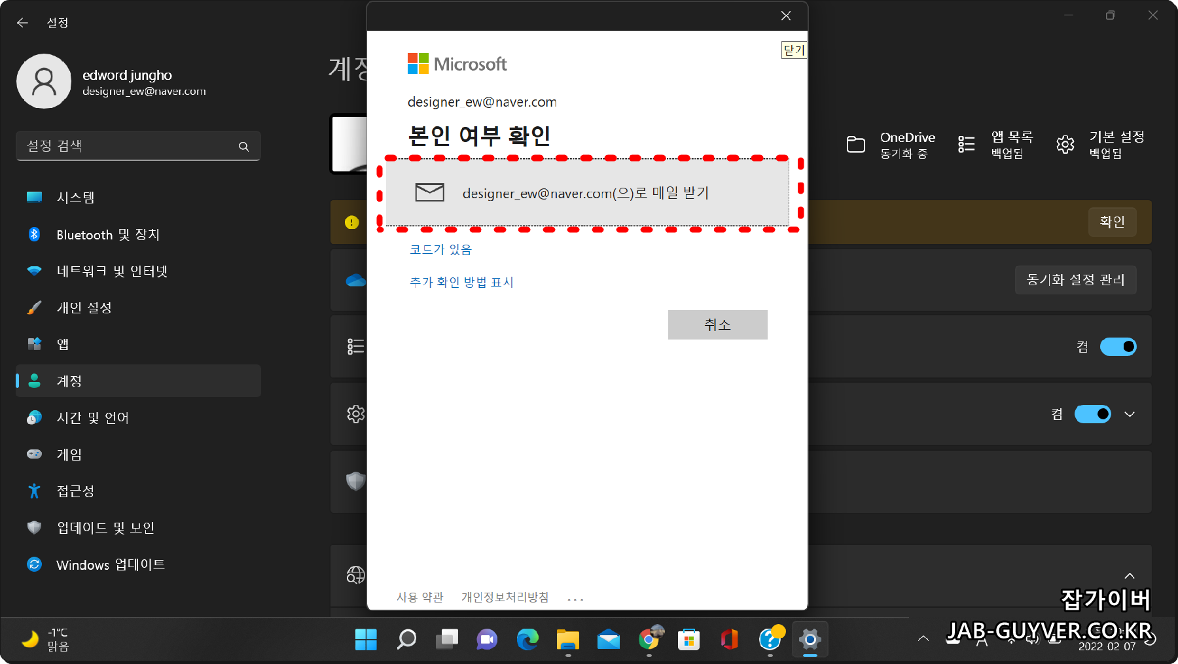Show hidden tray icons chevron
Viewport: 1178px width, 664px height.
[x=923, y=638]
